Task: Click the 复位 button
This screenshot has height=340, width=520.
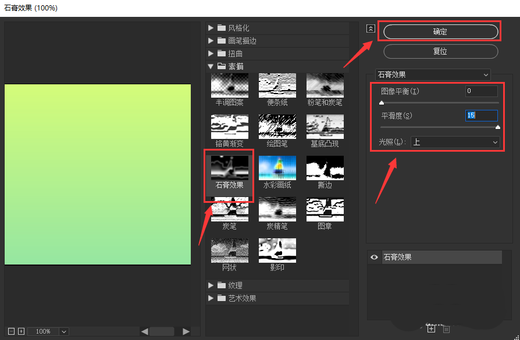Action: (441, 51)
